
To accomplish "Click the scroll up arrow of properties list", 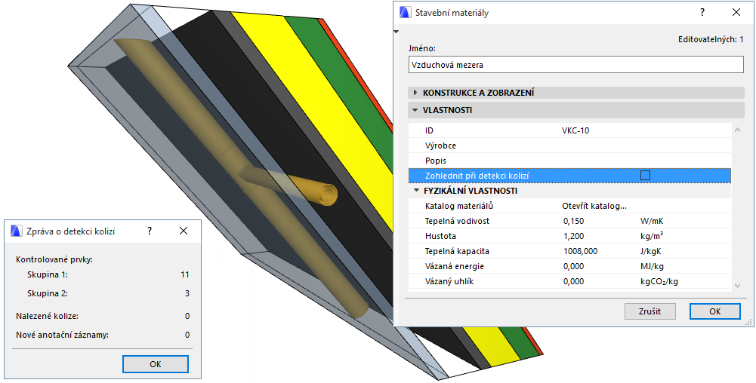I will tap(737, 130).
